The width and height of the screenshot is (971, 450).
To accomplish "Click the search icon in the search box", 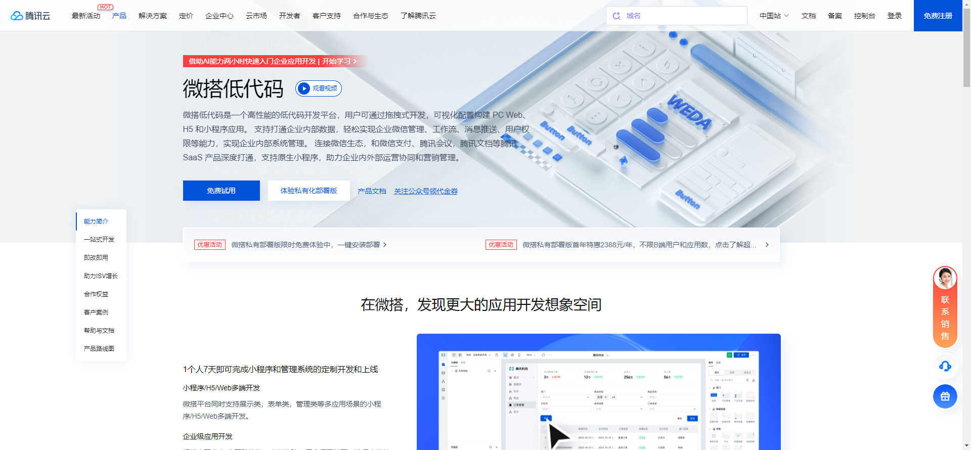I will tap(616, 16).
